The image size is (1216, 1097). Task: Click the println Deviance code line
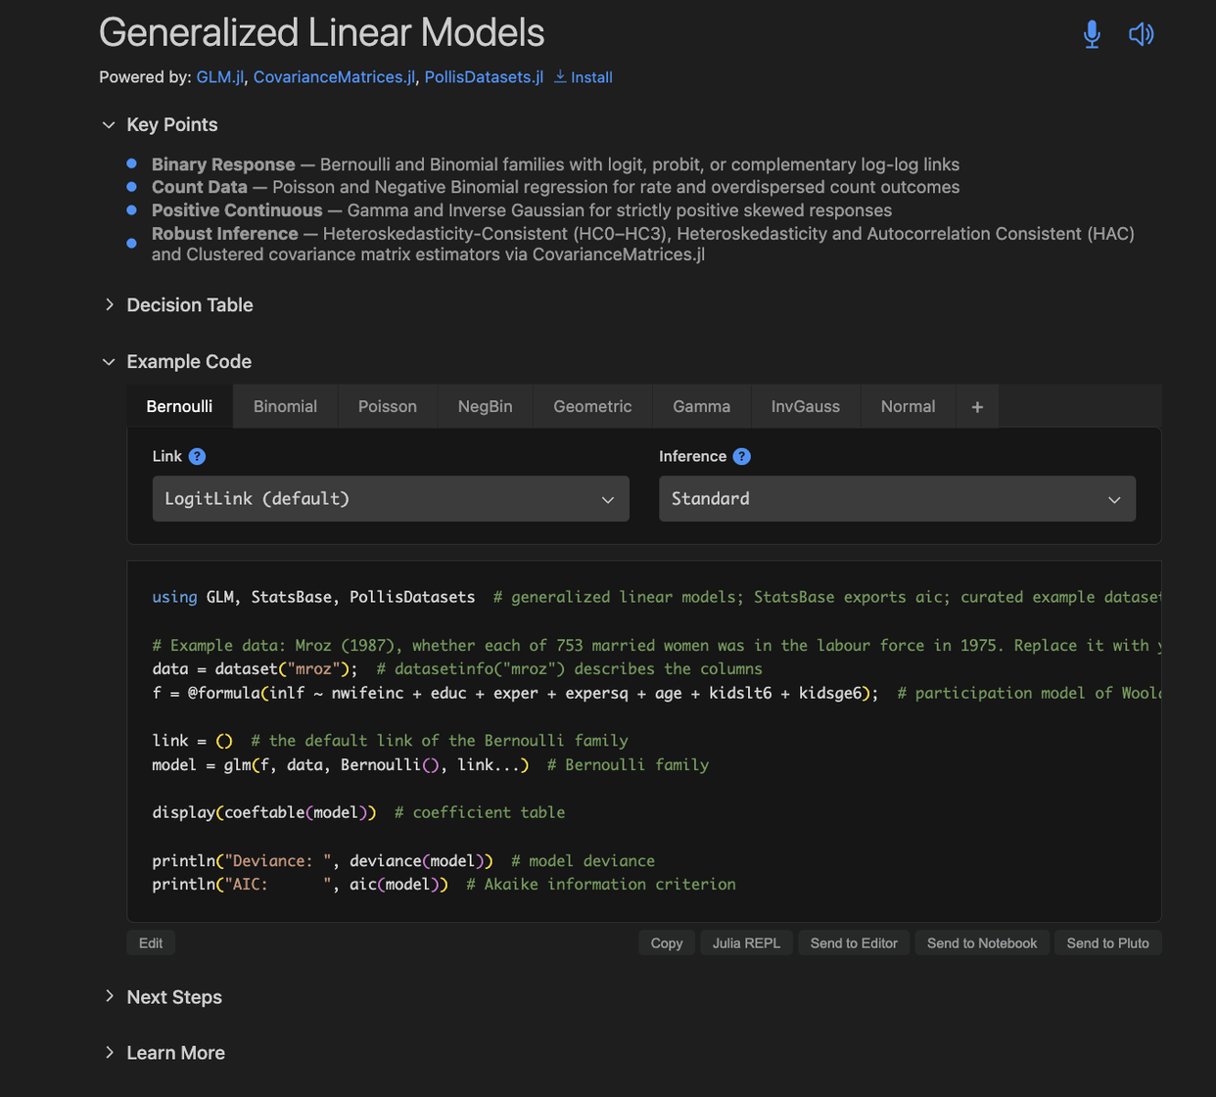pos(403,861)
